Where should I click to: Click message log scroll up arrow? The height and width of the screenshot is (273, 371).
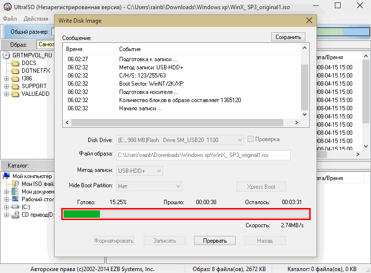point(304,48)
